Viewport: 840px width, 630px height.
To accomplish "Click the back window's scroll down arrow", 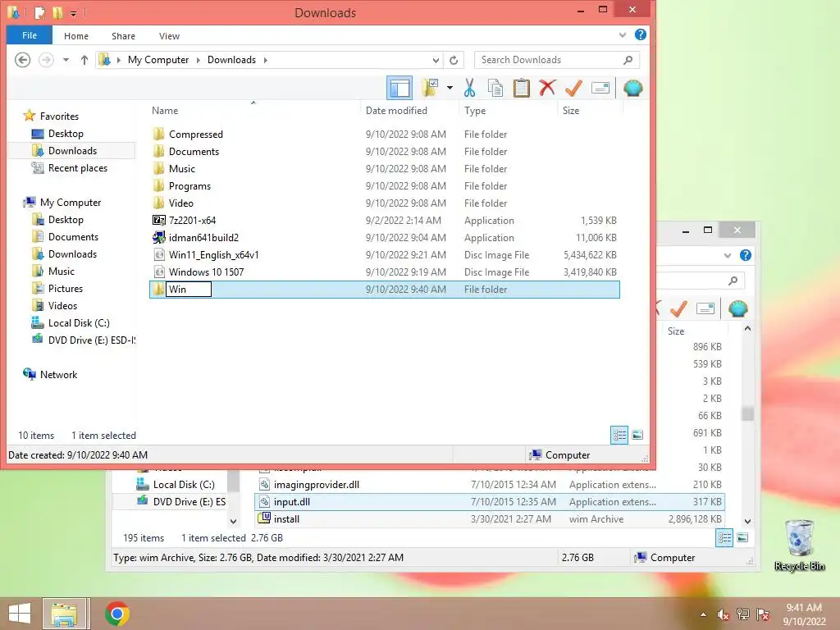I will click(x=747, y=521).
